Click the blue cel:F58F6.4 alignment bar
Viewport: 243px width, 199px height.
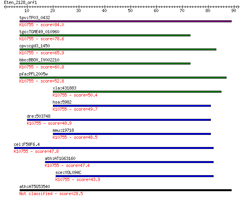point(114,148)
